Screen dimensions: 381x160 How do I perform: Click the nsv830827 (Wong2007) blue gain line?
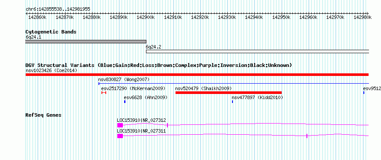tap(233, 84)
